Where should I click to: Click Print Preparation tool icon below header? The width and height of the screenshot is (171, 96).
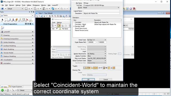click(2, 28)
